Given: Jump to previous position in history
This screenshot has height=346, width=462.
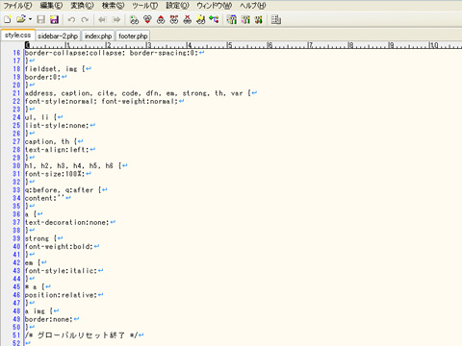Looking at the screenshot, I should (102, 20).
